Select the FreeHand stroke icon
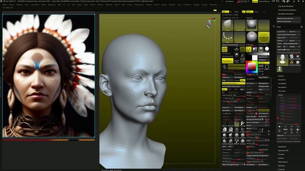This screenshot has height=171, width=305. (243, 123)
